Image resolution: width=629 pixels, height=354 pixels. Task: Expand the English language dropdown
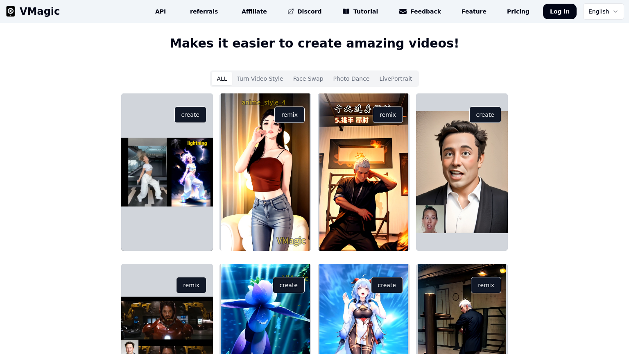pyautogui.click(x=603, y=11)
